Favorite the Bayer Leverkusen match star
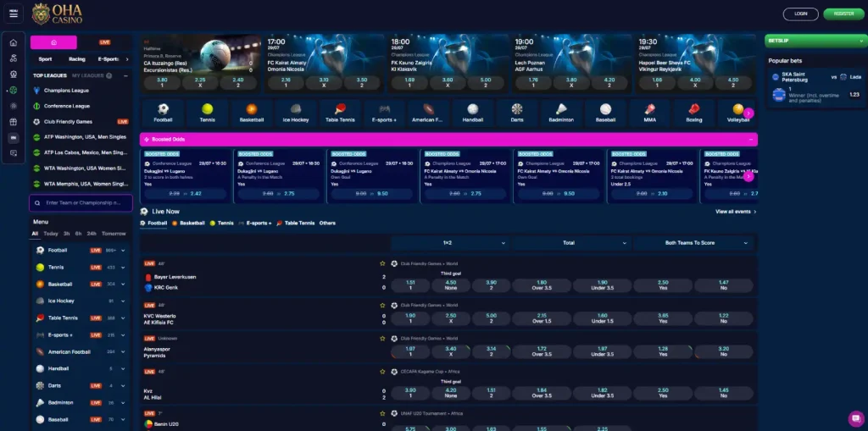Viewport: 868px width, 431px height. point(382,264)
